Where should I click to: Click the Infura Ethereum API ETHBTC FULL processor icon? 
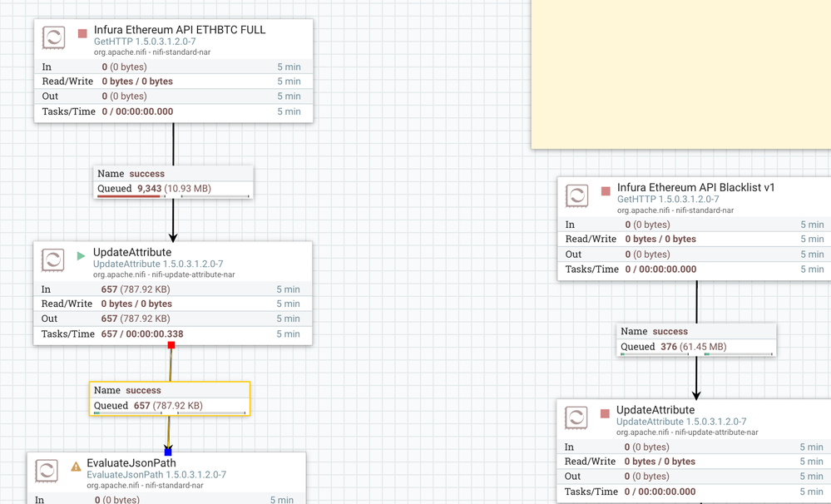53,38
